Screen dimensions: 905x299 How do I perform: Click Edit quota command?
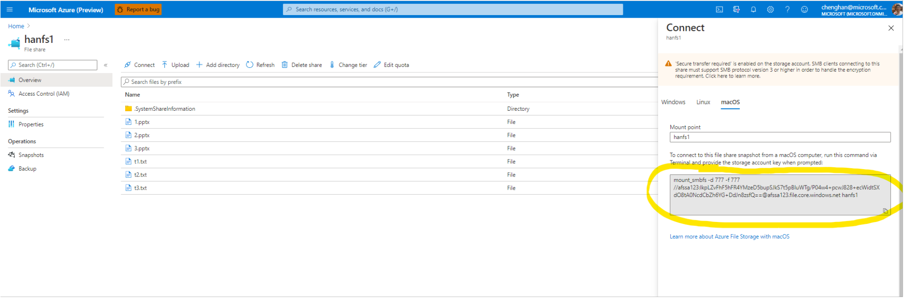[392, 65]
